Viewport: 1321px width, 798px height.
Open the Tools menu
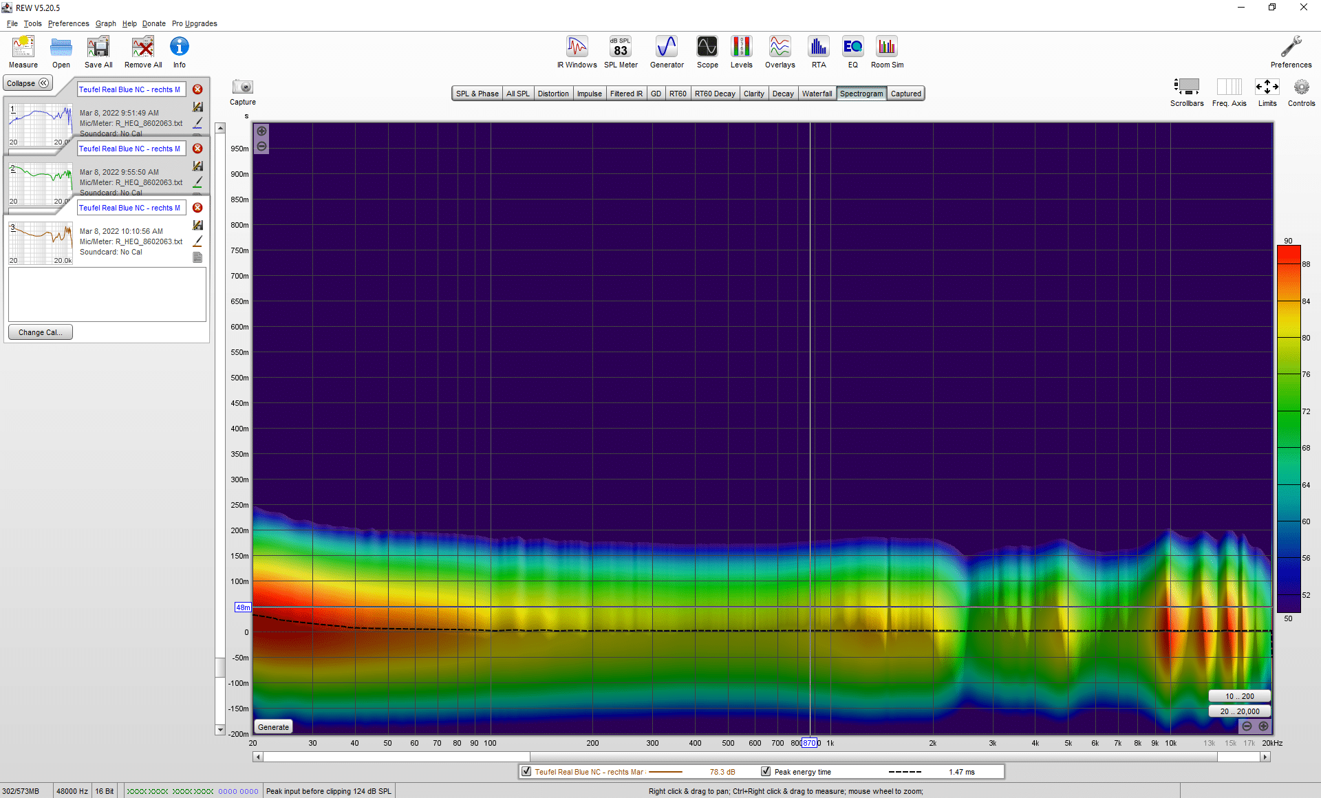[32, 23]
